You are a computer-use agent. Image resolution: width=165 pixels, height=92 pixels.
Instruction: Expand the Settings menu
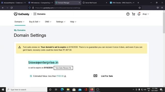pos(61,22)
